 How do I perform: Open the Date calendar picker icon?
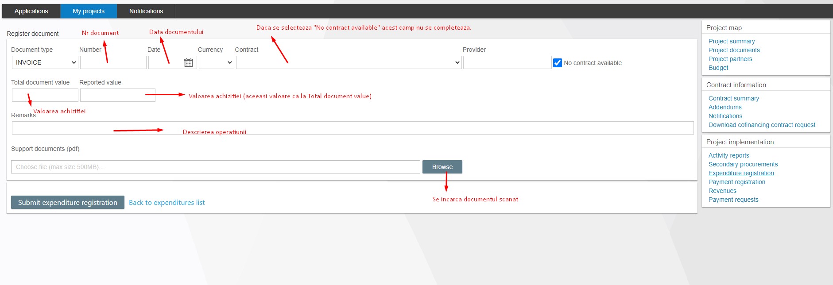[189, 63]
